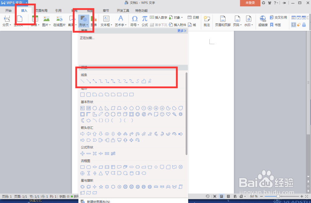Switch to the 特色功能 tab

coord(142,11)
